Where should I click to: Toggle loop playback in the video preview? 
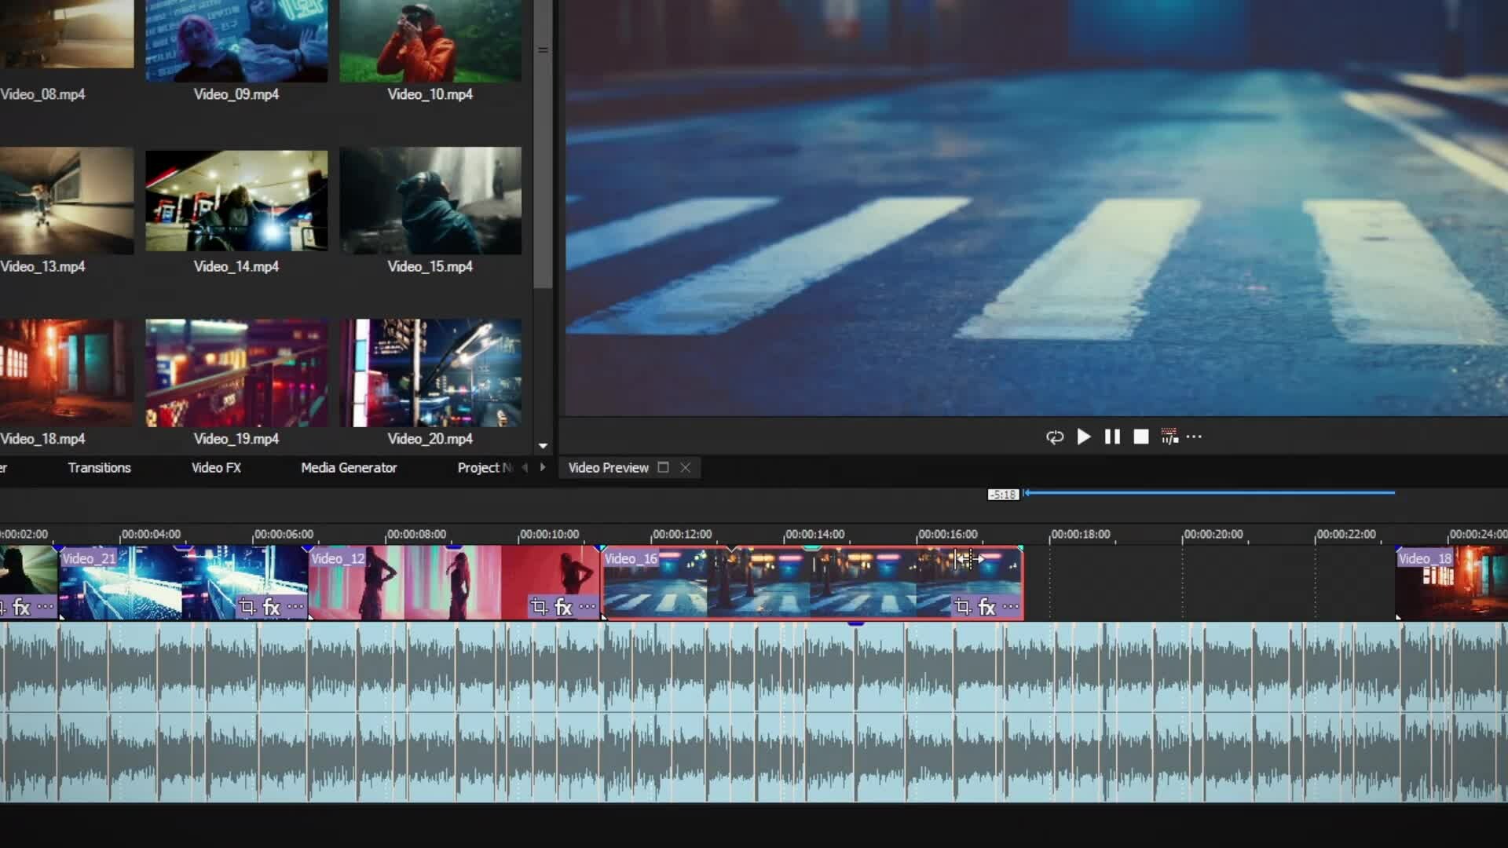(x=1054, y=437)
